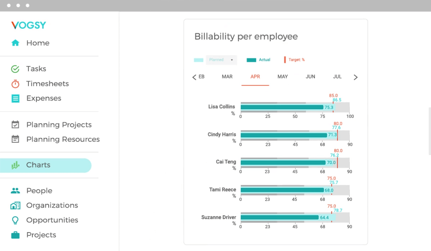Click the Opportunities lightbulb icon
Viewport: 431px width, 251px height.
pyautogui.click(x=15, y=220)
